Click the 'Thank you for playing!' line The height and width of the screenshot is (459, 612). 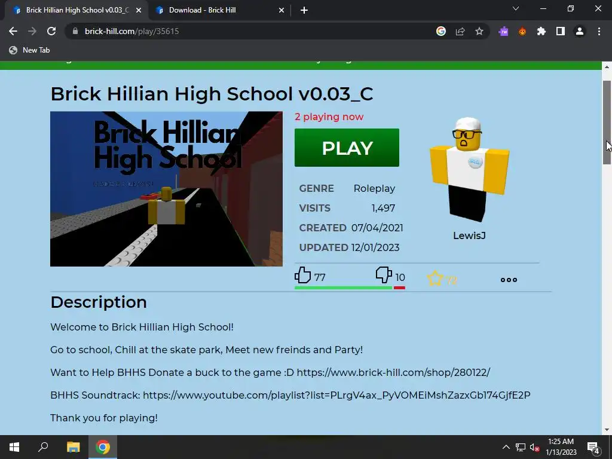(104, 418)
